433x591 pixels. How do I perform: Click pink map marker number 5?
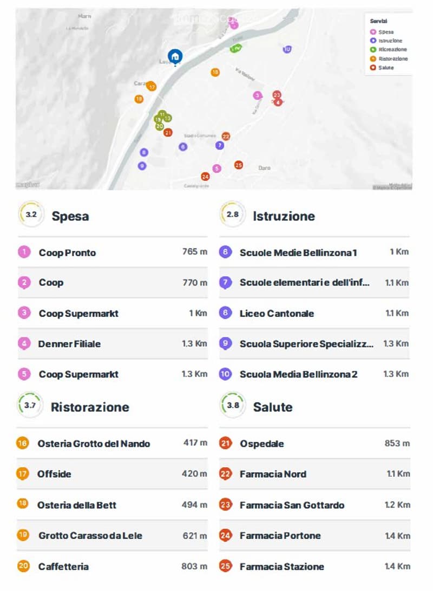coord(216,168)
